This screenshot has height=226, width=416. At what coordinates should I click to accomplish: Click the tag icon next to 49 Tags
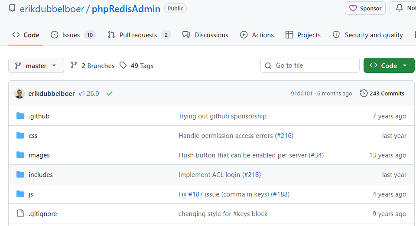coord(123,65)
